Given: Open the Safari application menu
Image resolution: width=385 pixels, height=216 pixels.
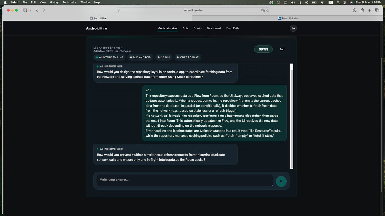Looking at the screenshot, I should pyautogui.click(x=15, y=2).
